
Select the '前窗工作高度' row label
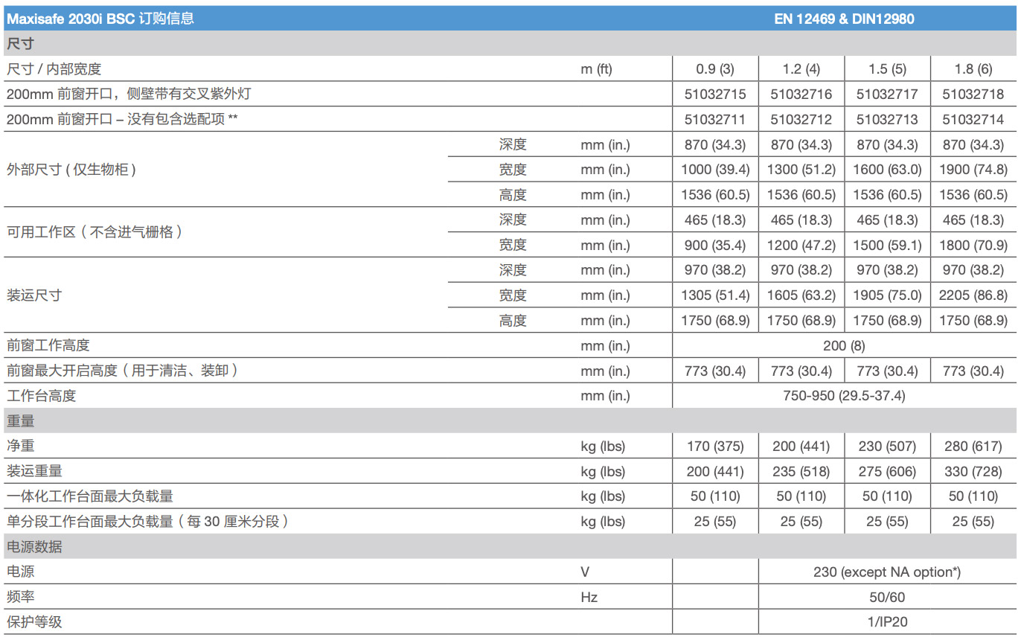pos(48,346)
